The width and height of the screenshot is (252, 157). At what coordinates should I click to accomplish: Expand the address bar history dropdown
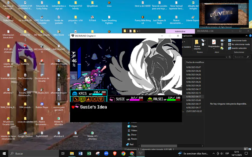click(x=227, y=57)
